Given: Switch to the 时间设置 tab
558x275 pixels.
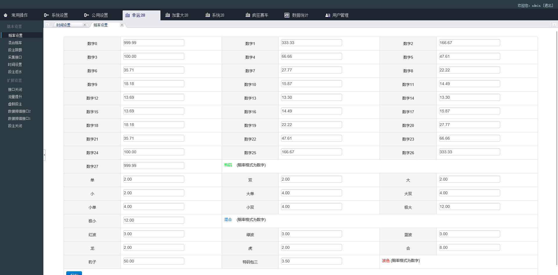Looking at the screenshot, I should click(x=63, y=25).
